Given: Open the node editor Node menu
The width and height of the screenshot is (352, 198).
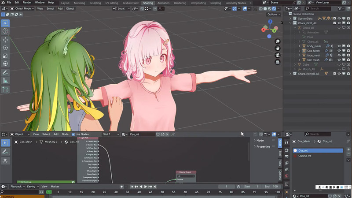Looking at the screenshot, I should pos(65,134).
